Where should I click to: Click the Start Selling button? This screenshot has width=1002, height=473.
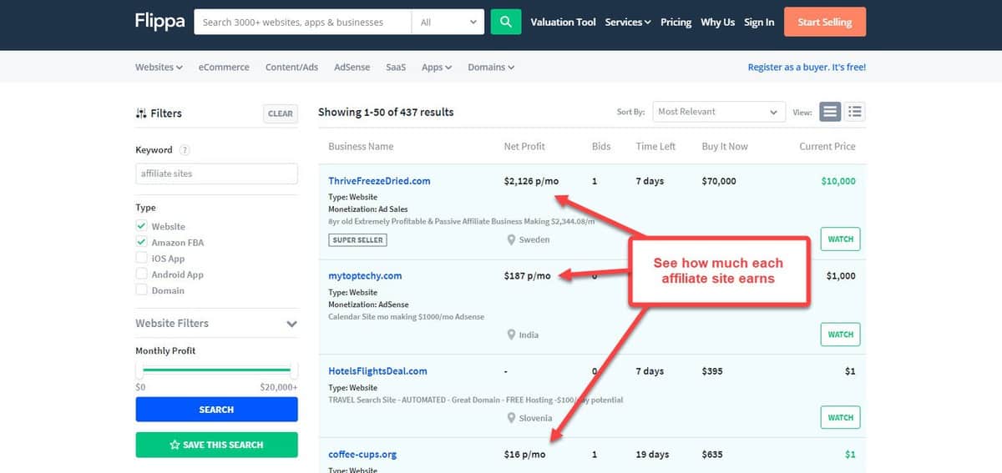tap(824, 22)
